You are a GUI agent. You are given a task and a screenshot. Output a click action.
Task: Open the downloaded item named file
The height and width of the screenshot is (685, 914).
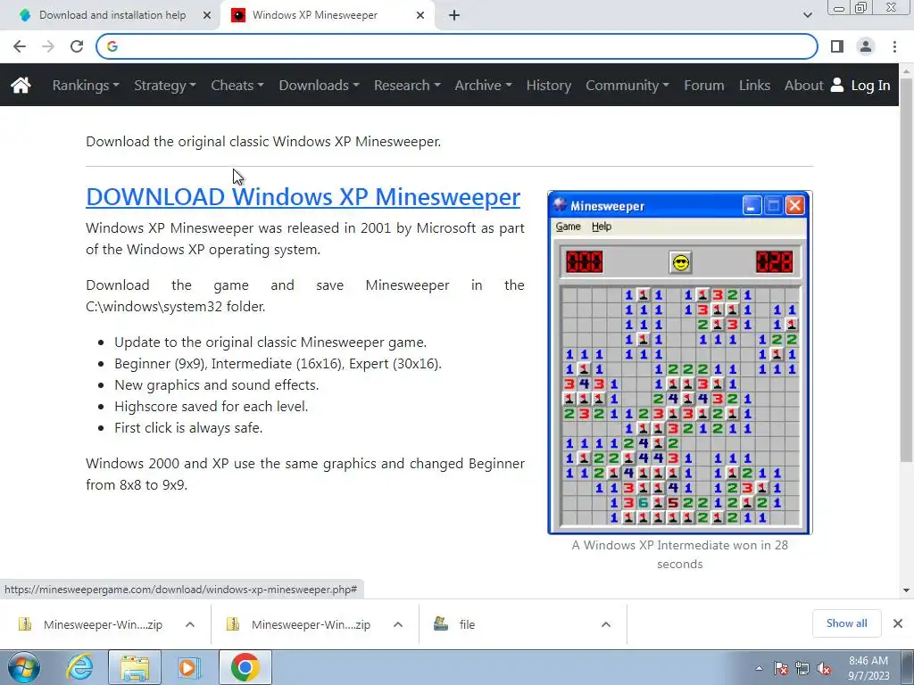click(x=467, y=624)
